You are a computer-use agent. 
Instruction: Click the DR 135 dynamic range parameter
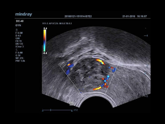20,44
